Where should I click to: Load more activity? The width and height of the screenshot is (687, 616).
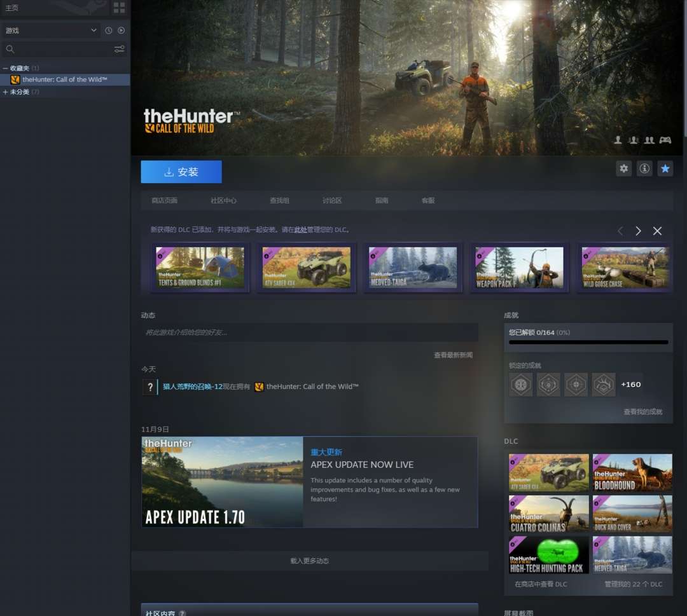click(x=309, y=561)
